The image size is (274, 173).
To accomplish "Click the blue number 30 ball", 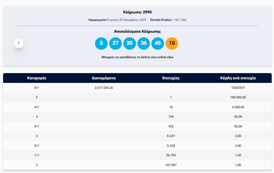I will point(130,43).
